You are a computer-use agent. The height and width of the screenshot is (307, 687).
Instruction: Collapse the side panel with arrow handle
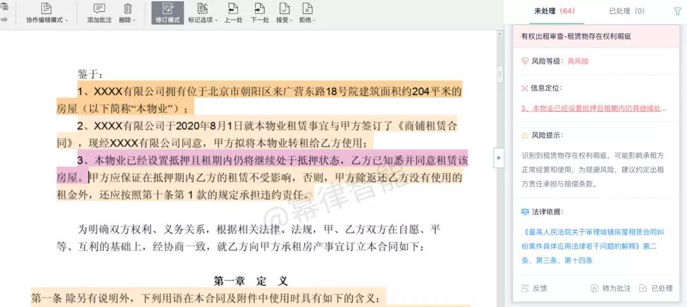coord(499,158)
